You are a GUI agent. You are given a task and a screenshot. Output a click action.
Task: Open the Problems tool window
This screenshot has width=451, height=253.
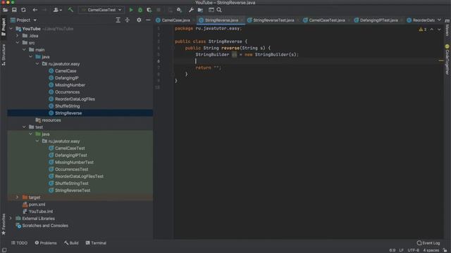coord(46,243)
